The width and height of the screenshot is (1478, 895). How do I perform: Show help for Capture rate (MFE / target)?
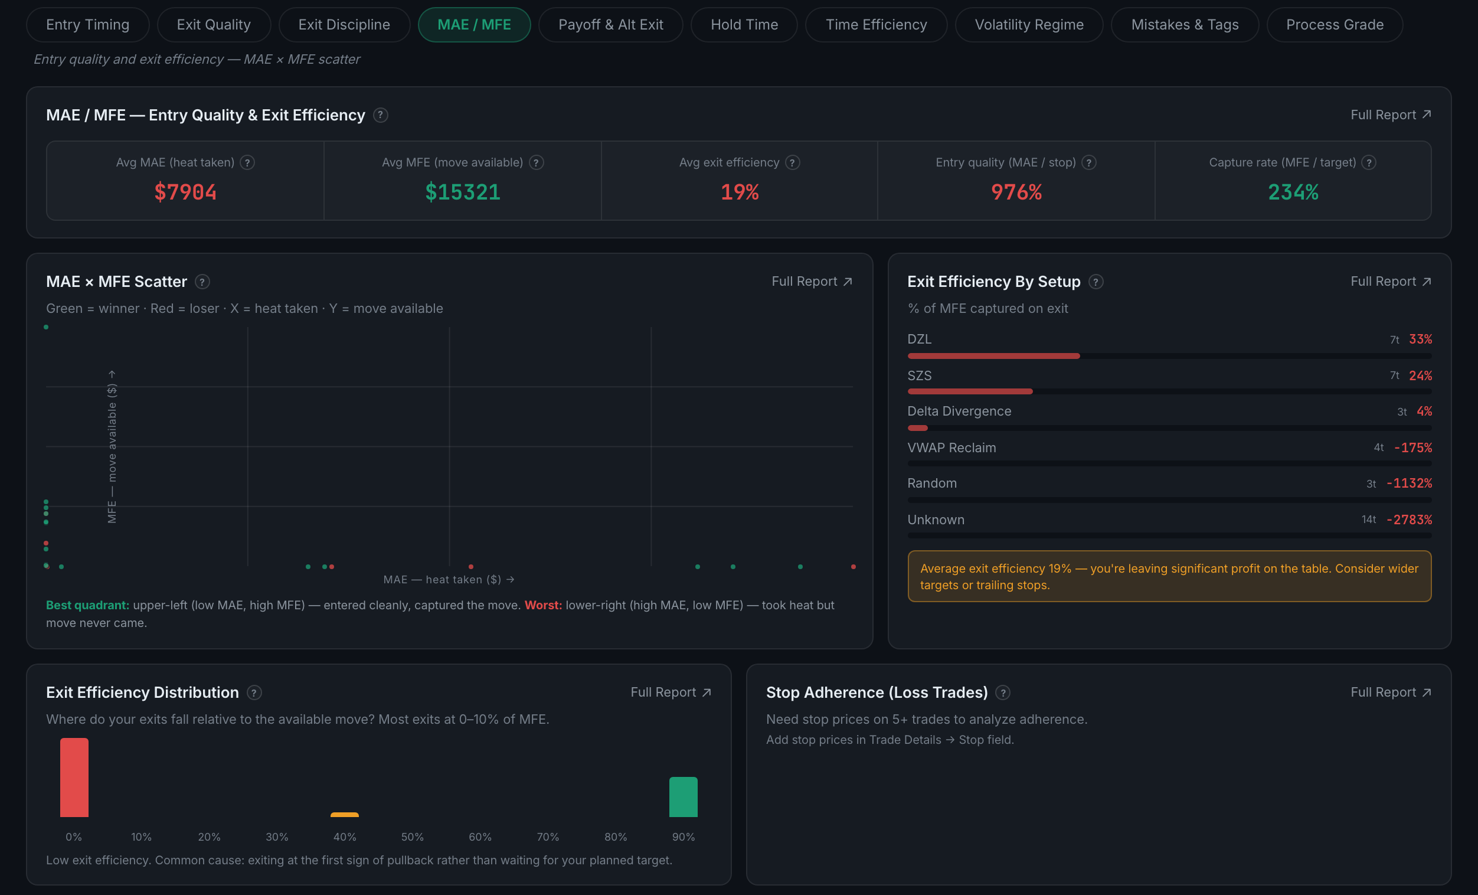(x=1369, y=162)
